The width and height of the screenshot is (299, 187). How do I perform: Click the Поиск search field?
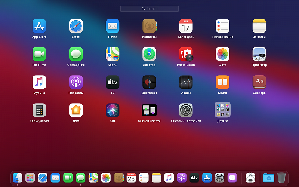point(149,9)
